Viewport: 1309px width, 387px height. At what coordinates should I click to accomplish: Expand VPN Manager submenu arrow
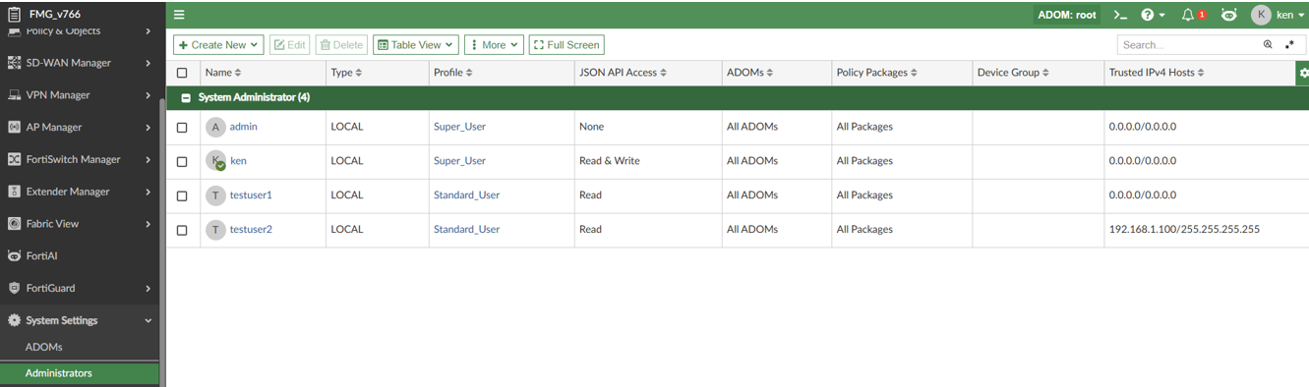coord(149,95)
